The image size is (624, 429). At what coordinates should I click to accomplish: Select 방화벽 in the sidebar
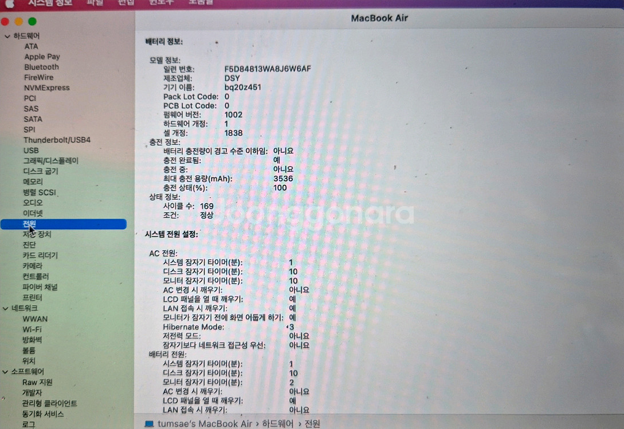[32, 340]
